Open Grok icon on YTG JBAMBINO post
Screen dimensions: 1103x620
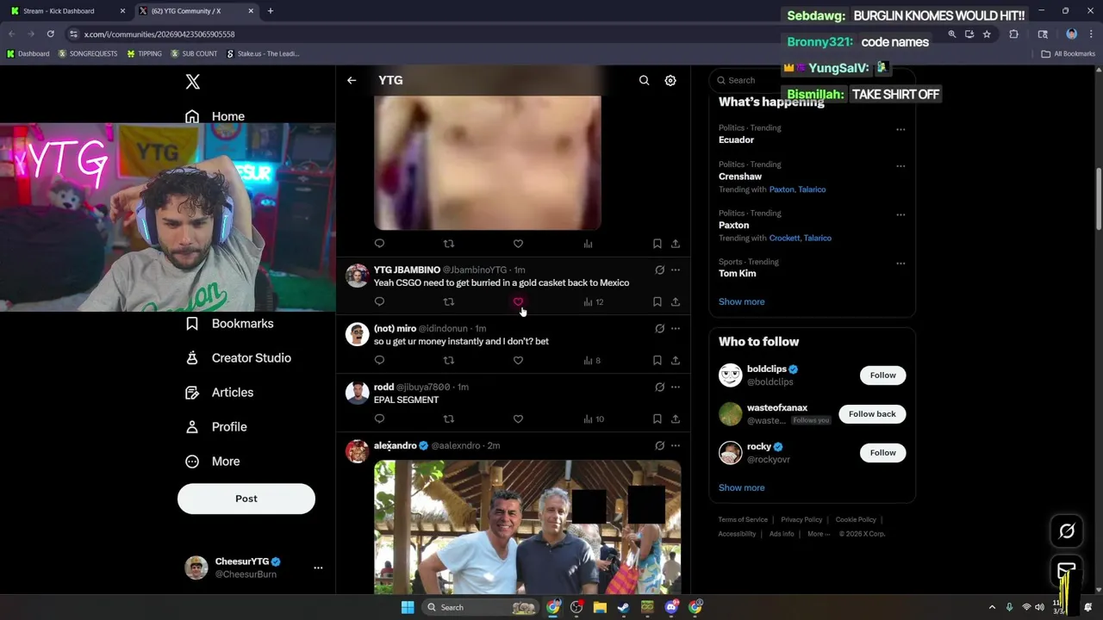tap(659, 270)
